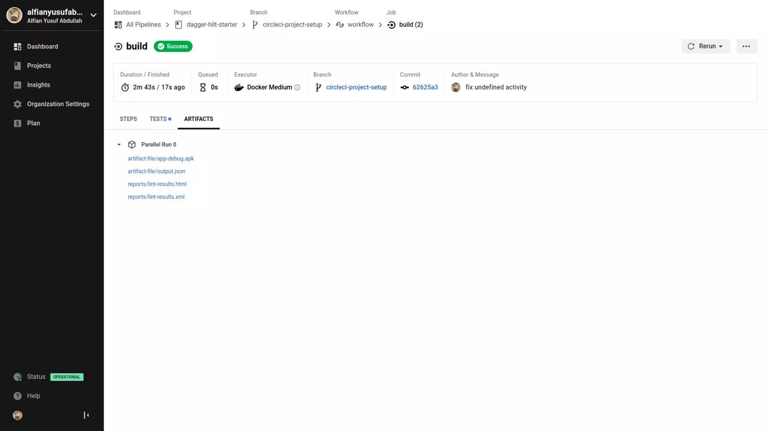
Task: Click the Docker Medium info icon
Action: coord(297,88)
